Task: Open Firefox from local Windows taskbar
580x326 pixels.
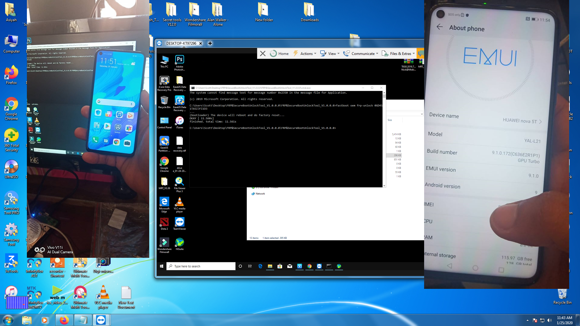Action: click(64, 320)
